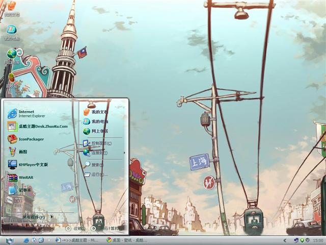Image resolution: width=326 pixels, height=245 pixels.
Task: Open 网上邻居 in Start menu right column
Action: [96, 131]
